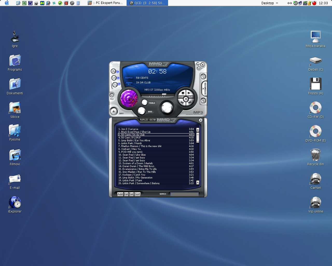Click the Sort button in playlist editor
The image size is (332, 266).
click(137, 194)
